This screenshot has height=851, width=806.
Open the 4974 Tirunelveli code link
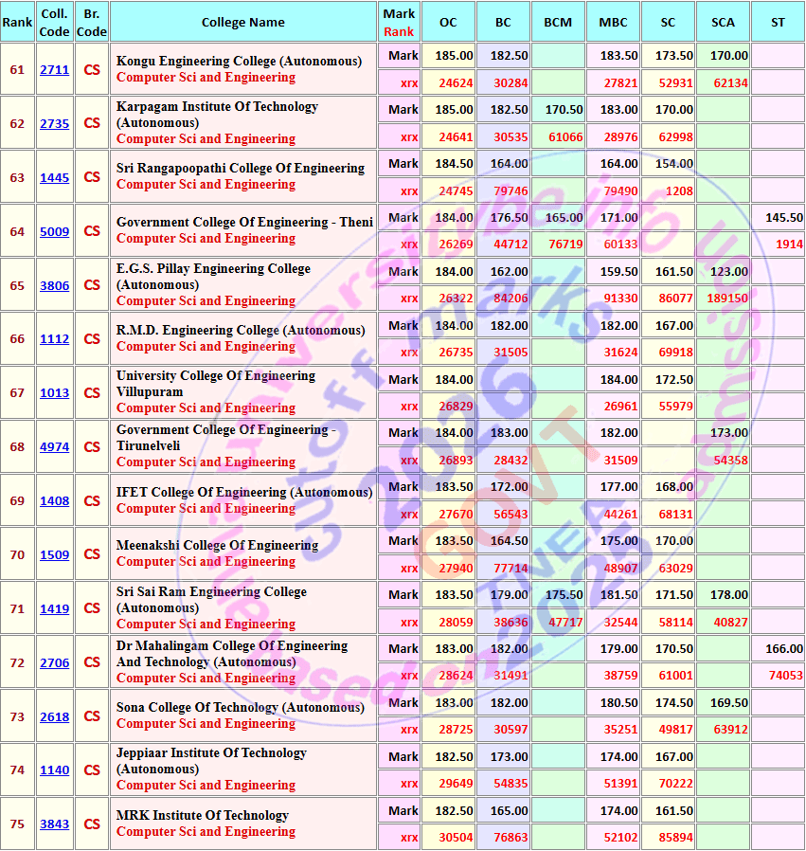click(x=54, y=446)
